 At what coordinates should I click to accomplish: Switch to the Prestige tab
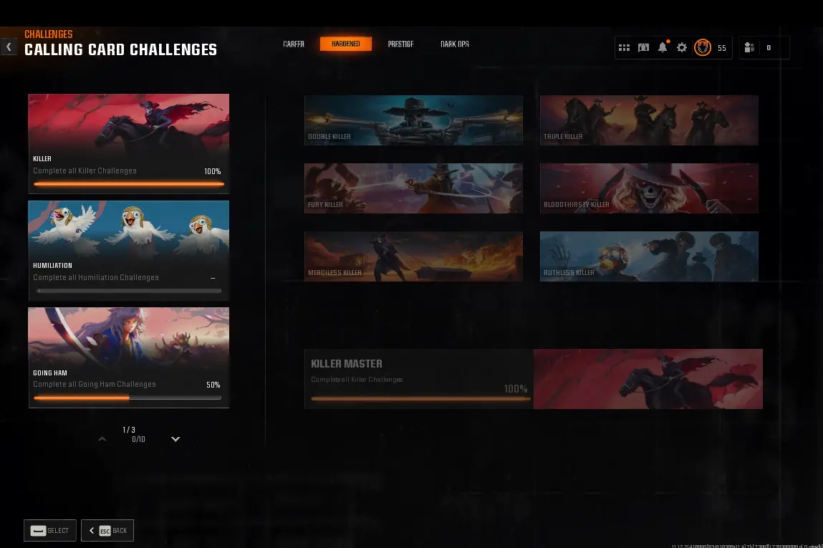[x=400, y=44]
